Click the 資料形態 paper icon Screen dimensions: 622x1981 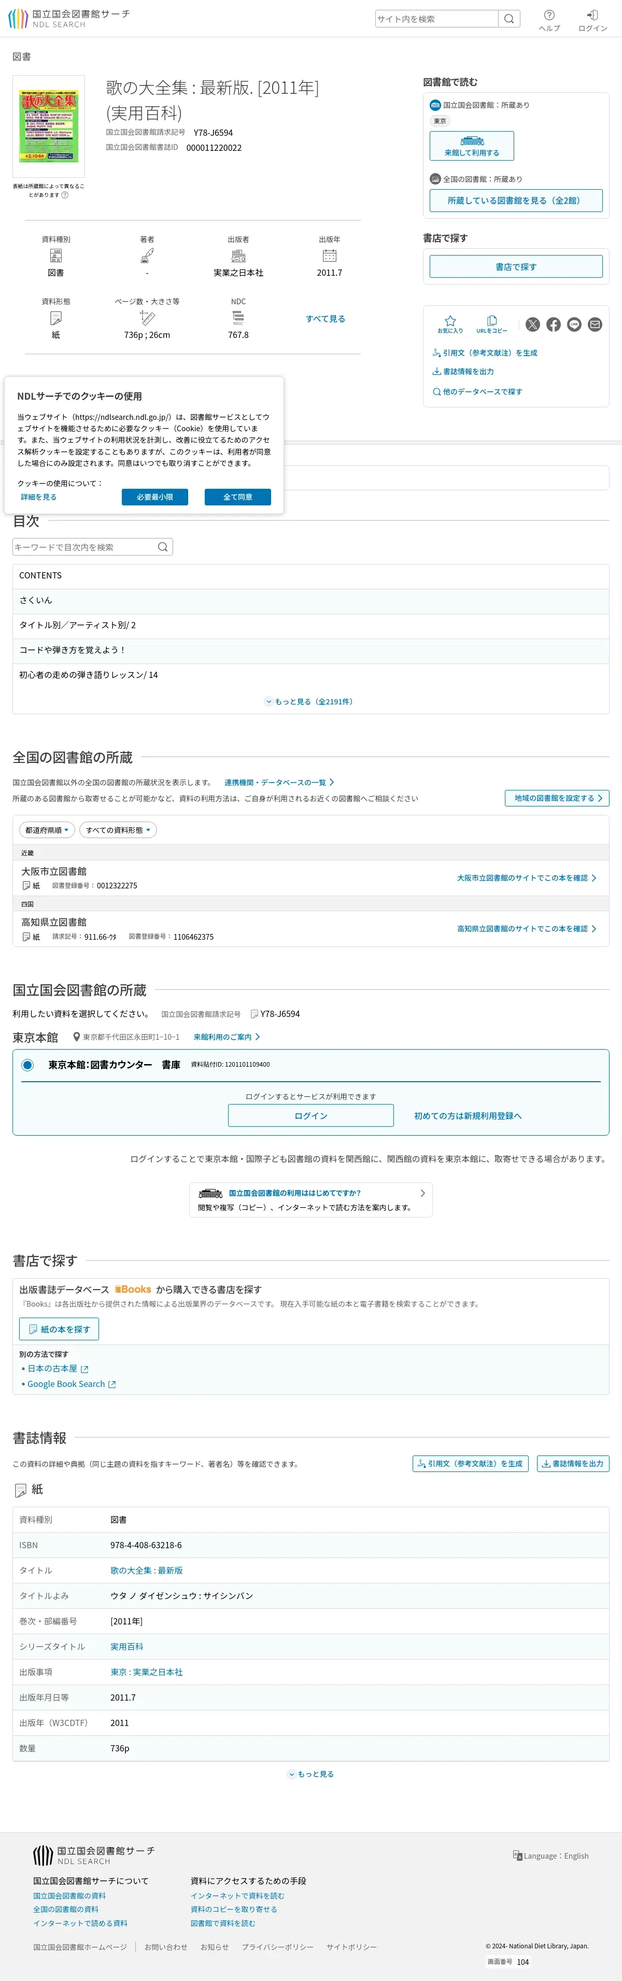click(x=55, y=318)
